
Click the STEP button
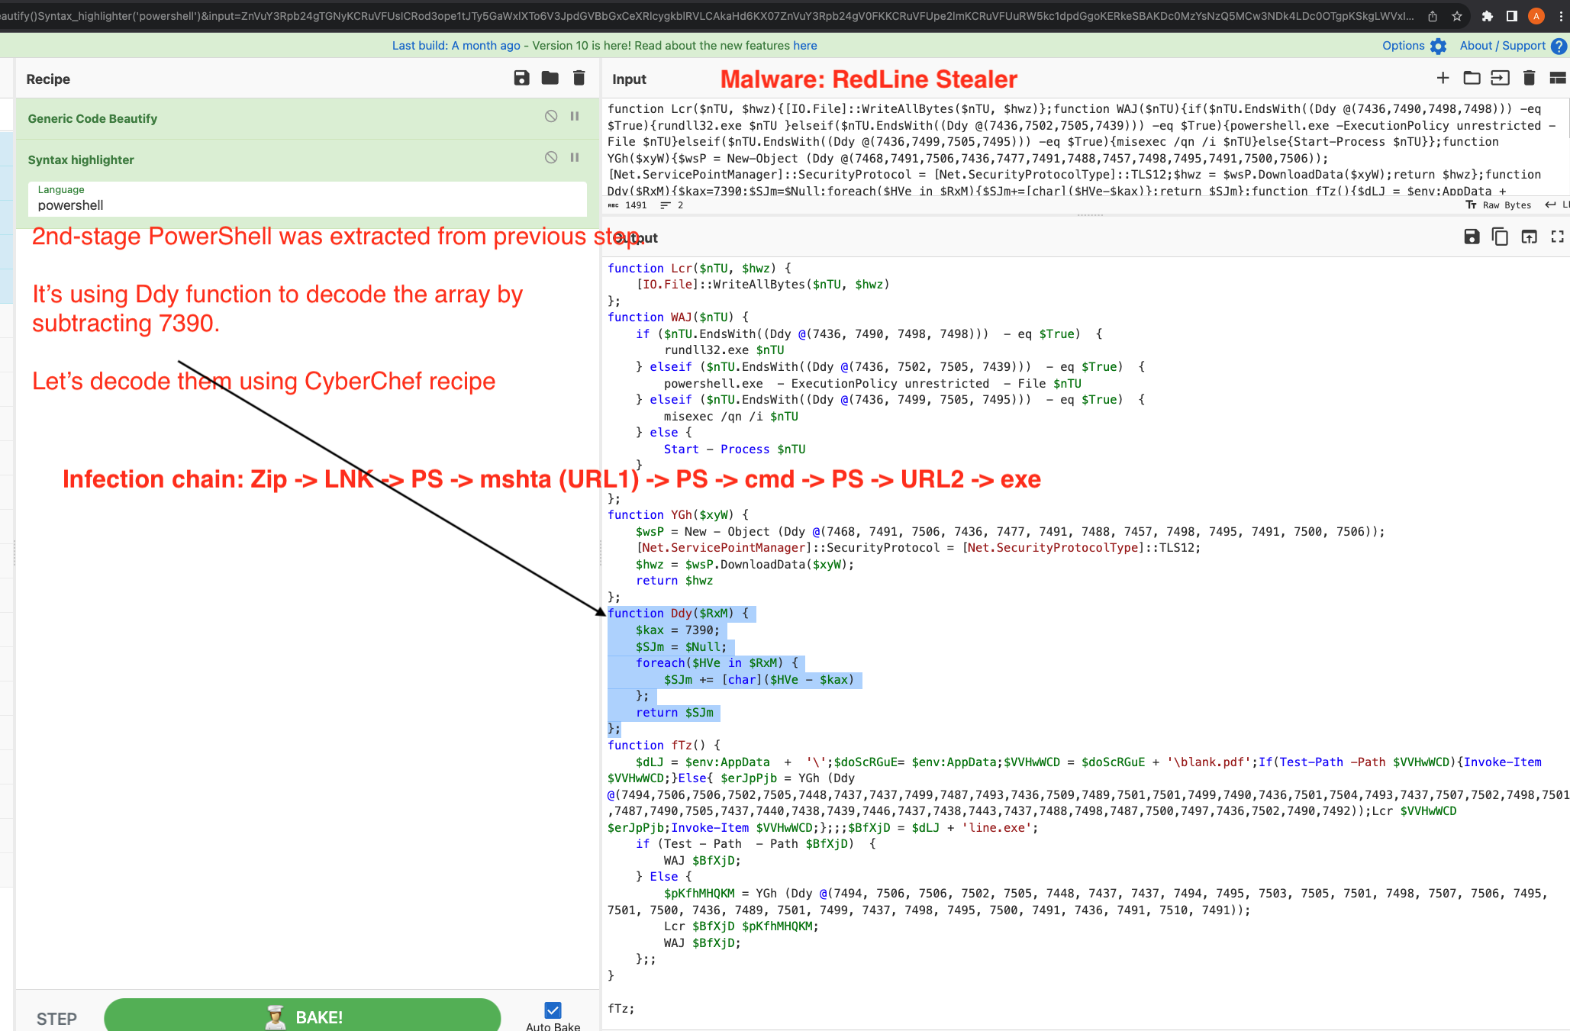(56, 1018)
